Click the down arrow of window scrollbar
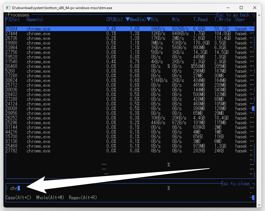Screen dimensions: 265x211 259,205
